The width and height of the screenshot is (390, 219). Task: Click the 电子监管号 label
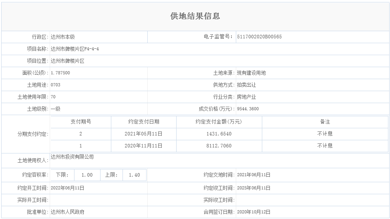pos(218,37)
